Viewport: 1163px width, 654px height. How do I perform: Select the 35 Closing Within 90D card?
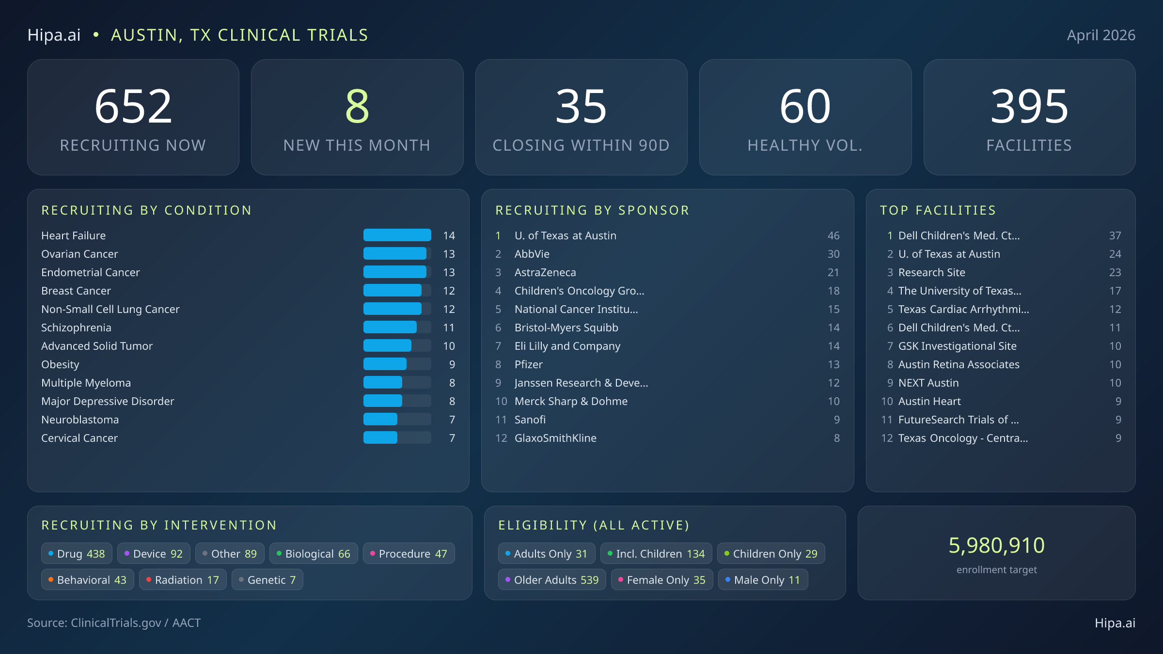pos(581,117)
